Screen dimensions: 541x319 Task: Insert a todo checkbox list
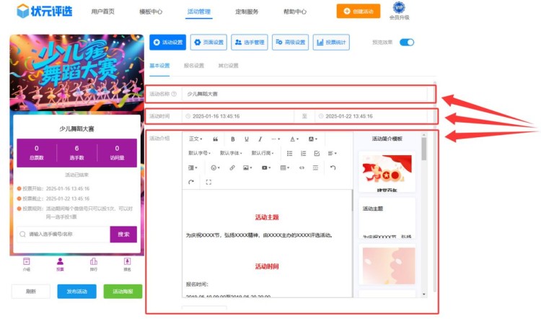coord(317,153)
